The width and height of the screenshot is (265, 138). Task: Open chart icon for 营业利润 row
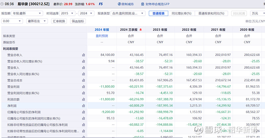coord(83,86)
